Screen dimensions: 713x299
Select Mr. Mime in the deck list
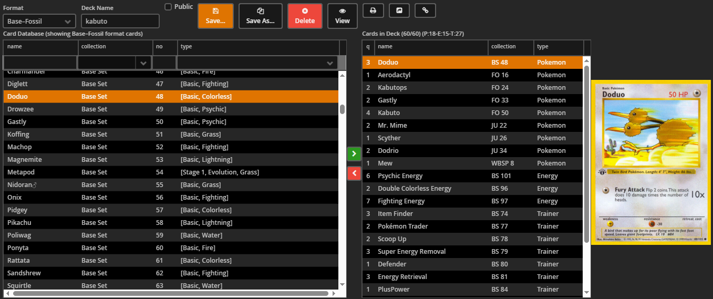pyautogui.click(x=473, y=126)
